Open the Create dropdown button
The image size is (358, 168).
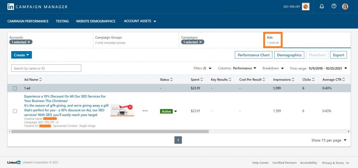21,55
